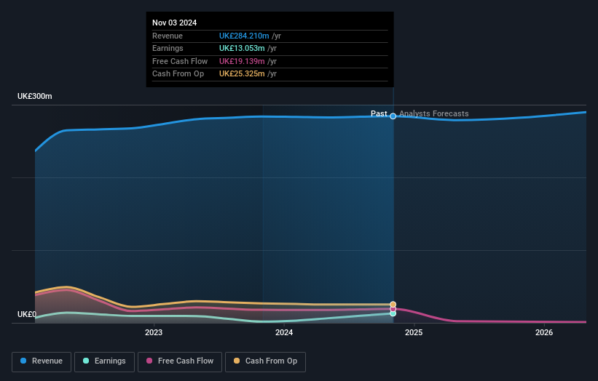Toggle the Earnings legend button

click(x=104, y=361)
